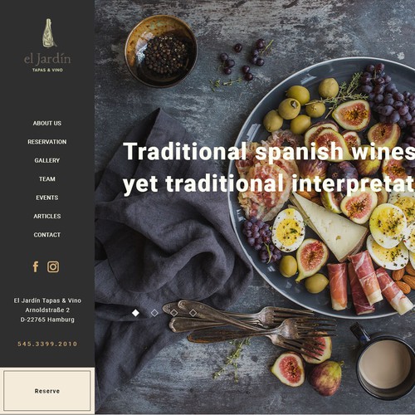Jump to the fourth slide diamond indicator

[193, 313]
